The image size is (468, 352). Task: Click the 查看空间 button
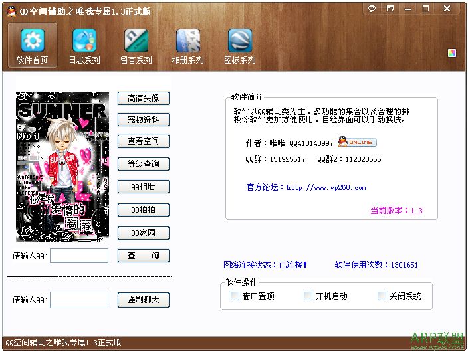point(144,141)
